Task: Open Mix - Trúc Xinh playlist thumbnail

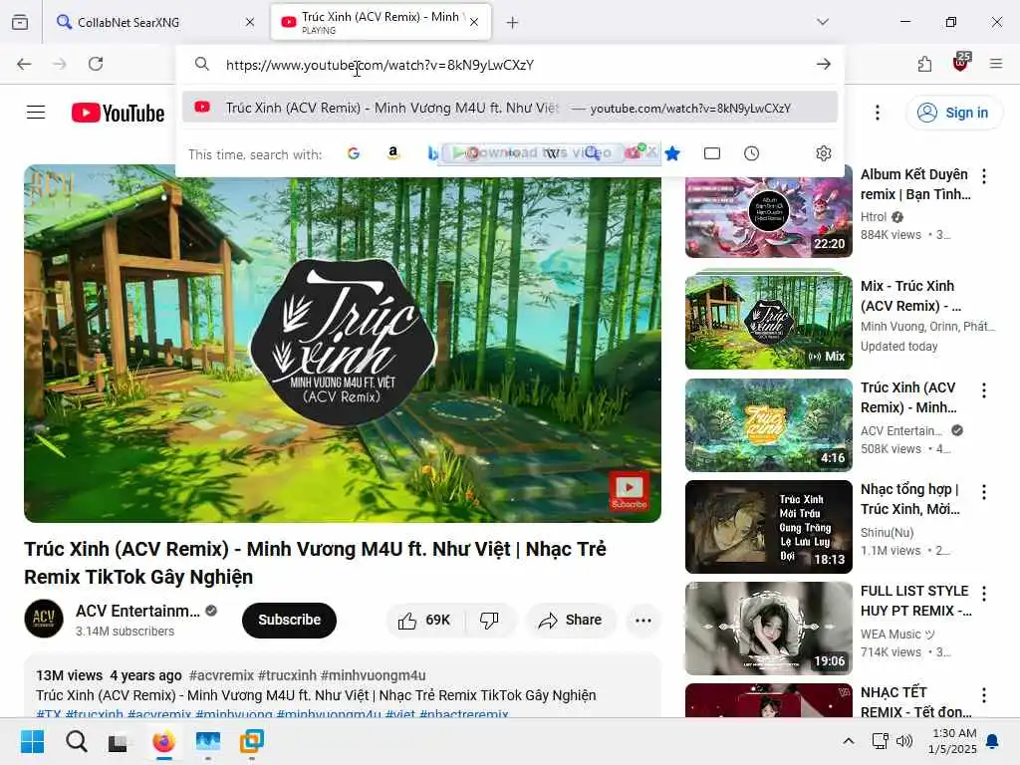Action: click(769, 323)
